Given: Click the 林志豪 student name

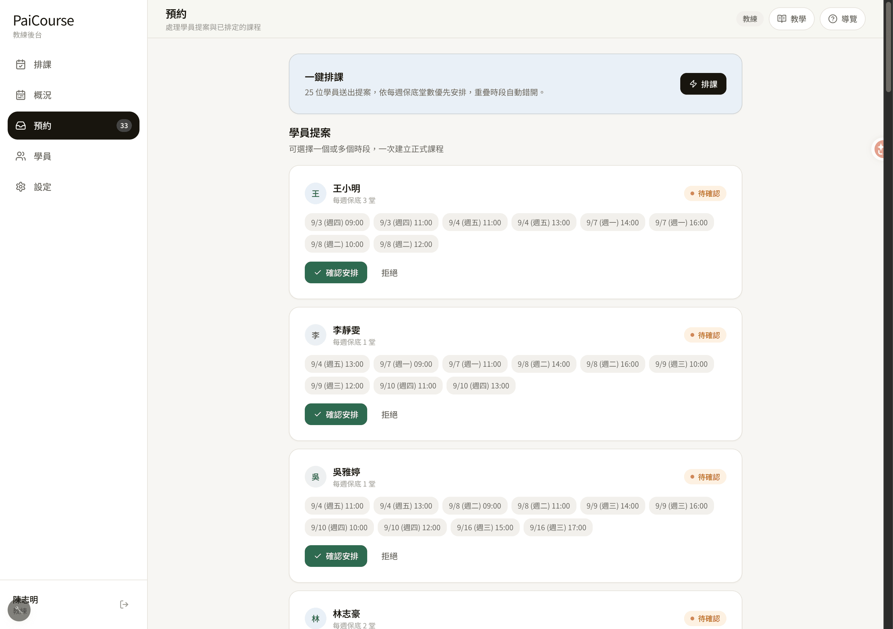Looking at the screenshot, I should click(346, 614).
